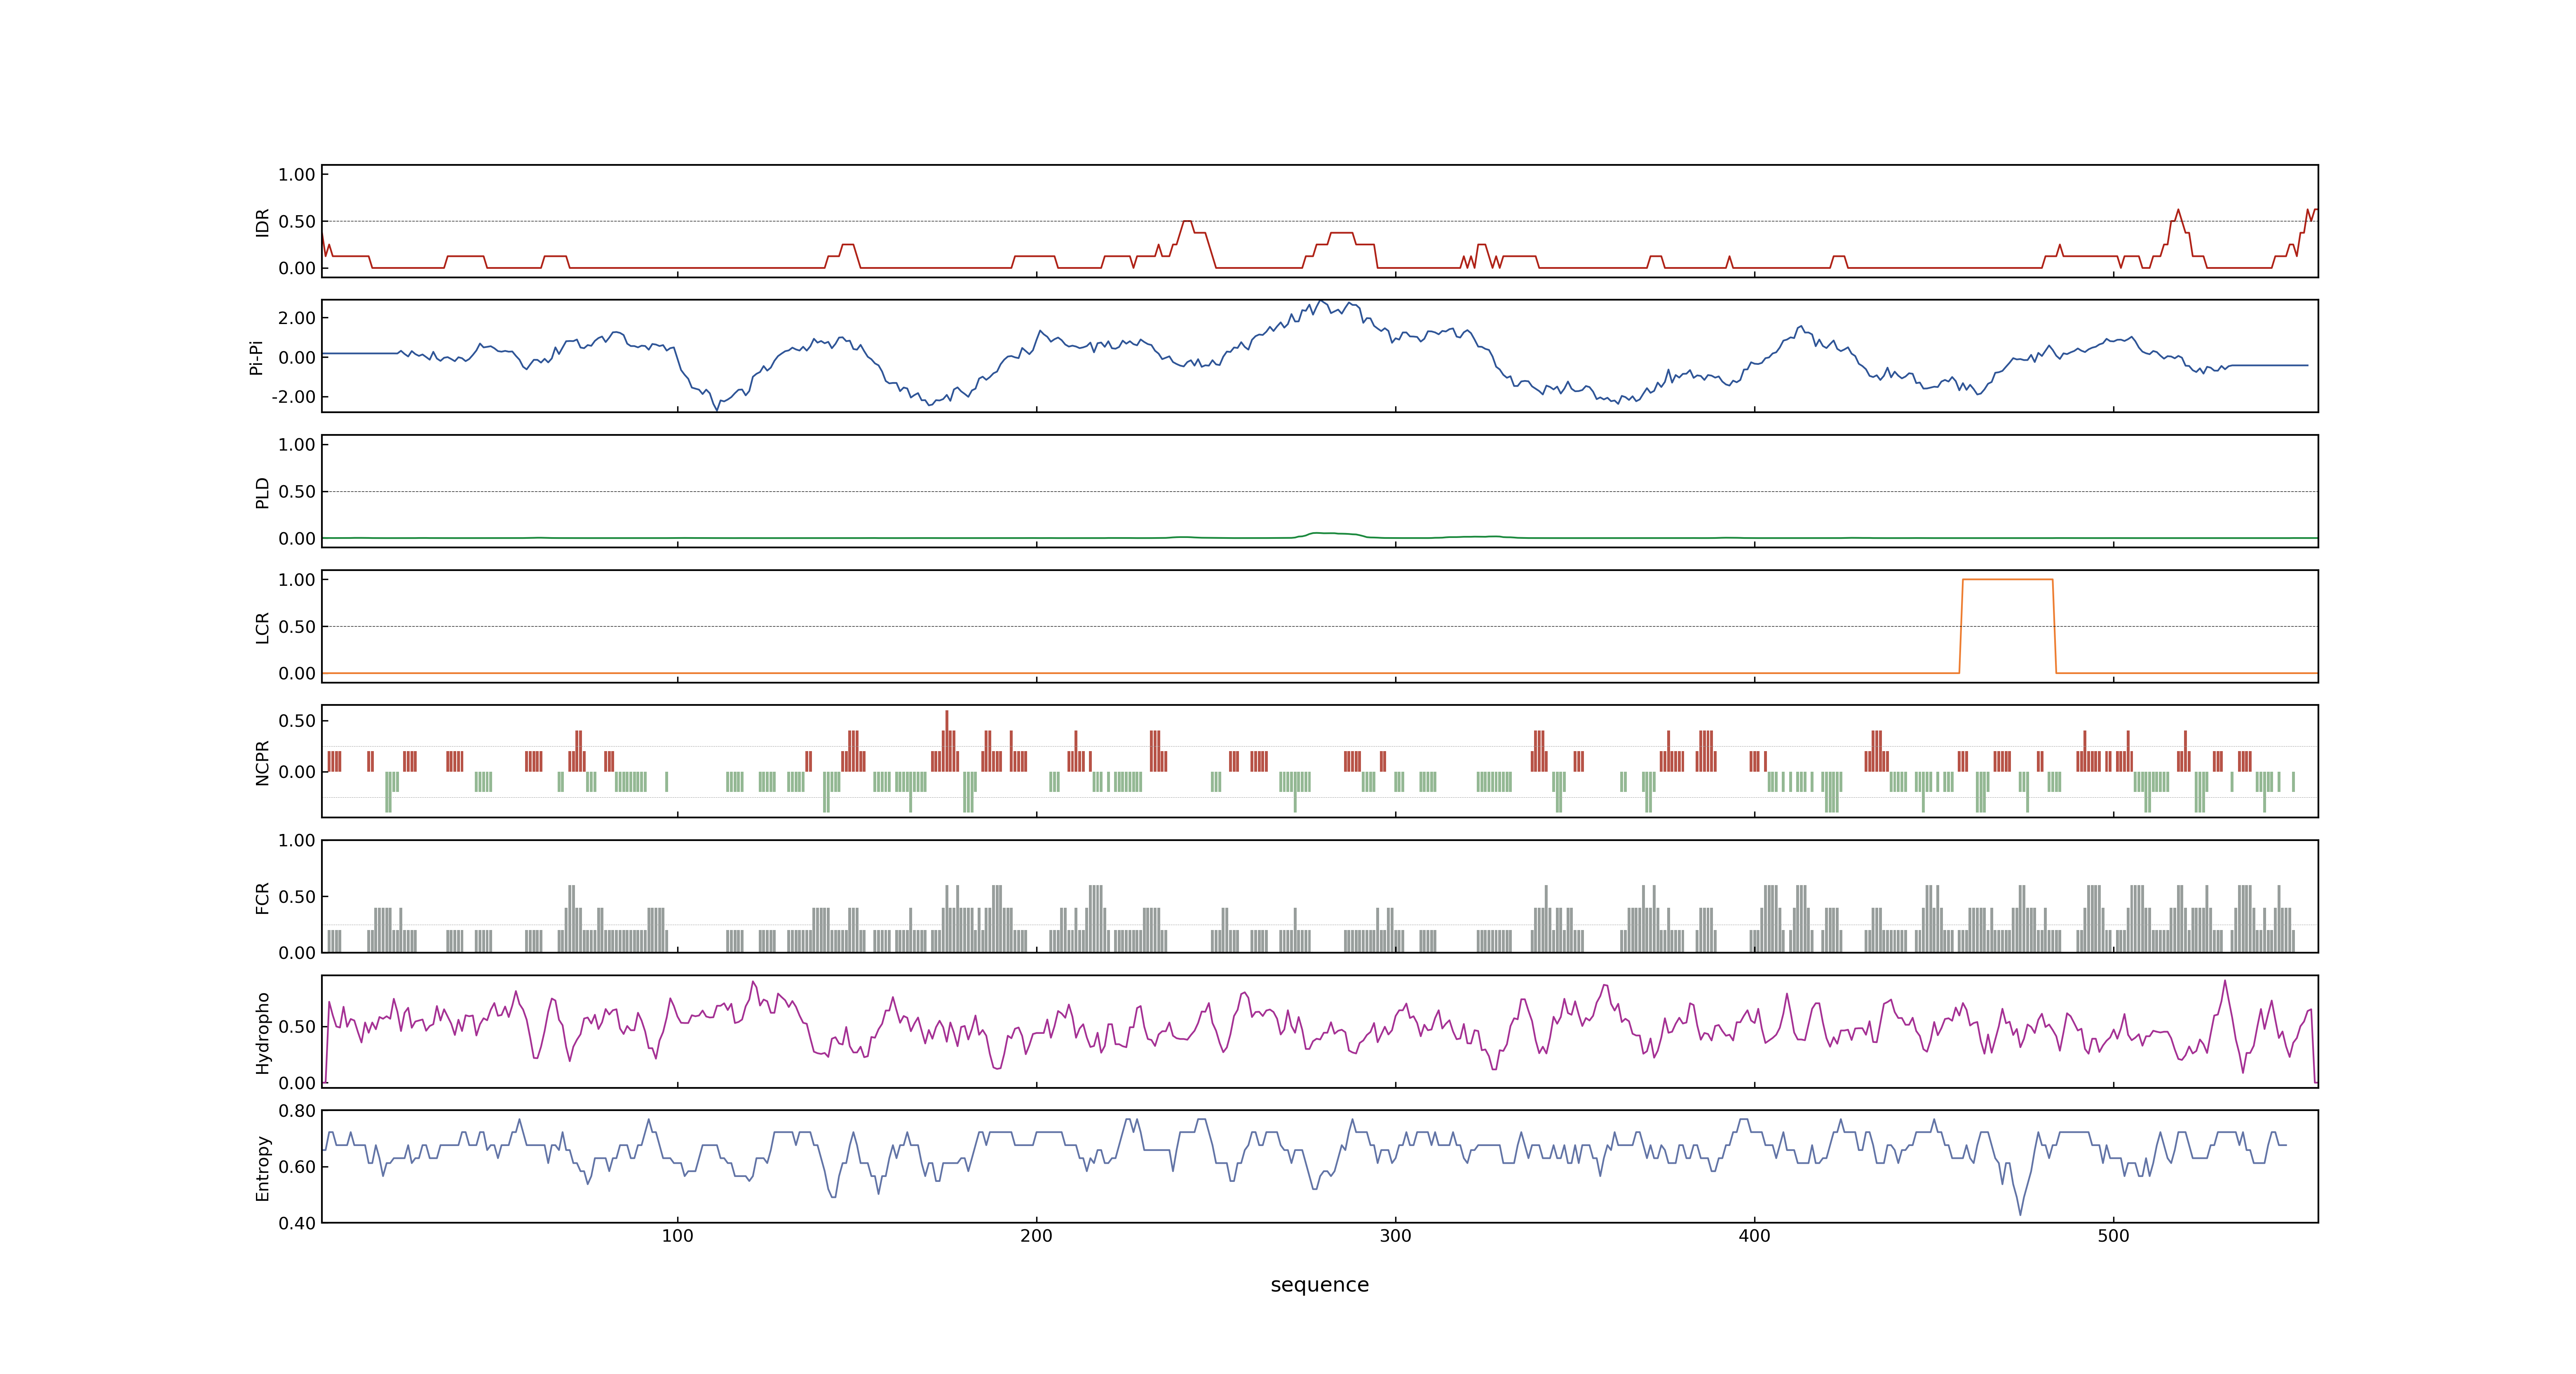2576x1374 pixels.
Task: Click the FCR y-axis label
Action: 263,898
